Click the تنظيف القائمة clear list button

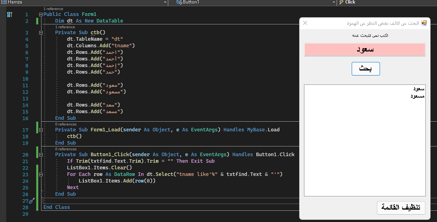pos(401,208)
